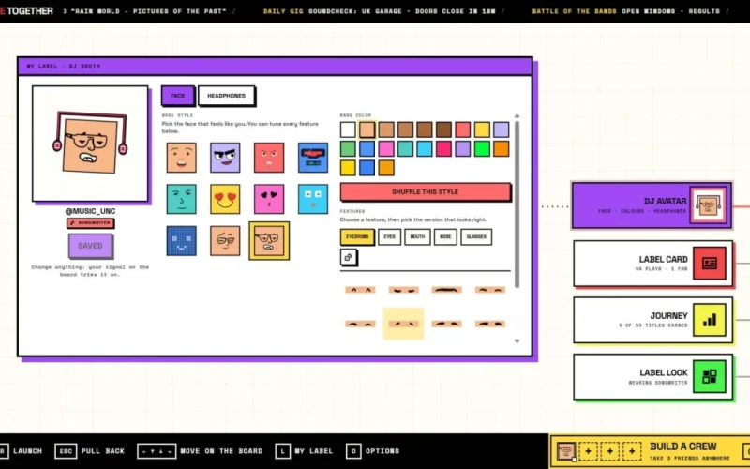Image resolution: width=750 pixels, height=469 pixels.
Task: Add a friend in first empty crew slot
Action: point(588,451)
